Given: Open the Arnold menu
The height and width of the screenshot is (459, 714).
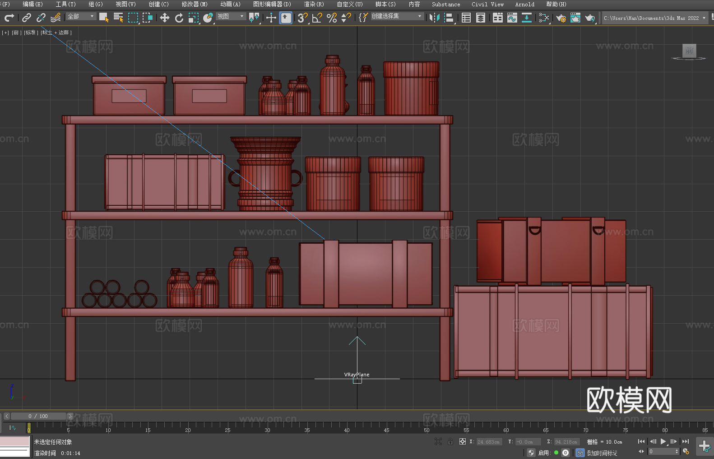Looking at the screenshot, I should click(x=525, y=4).
